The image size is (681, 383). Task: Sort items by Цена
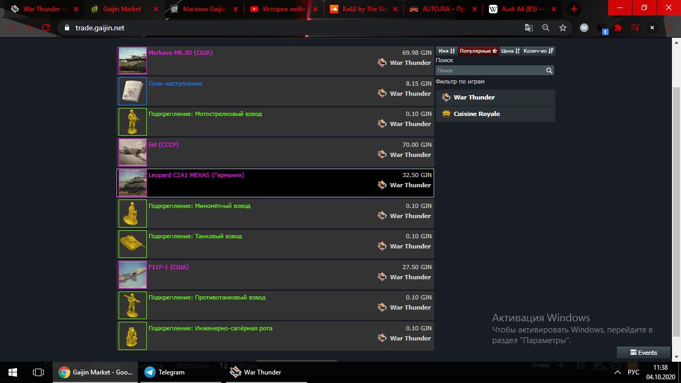pyautogui.click(x=510, y=51)
